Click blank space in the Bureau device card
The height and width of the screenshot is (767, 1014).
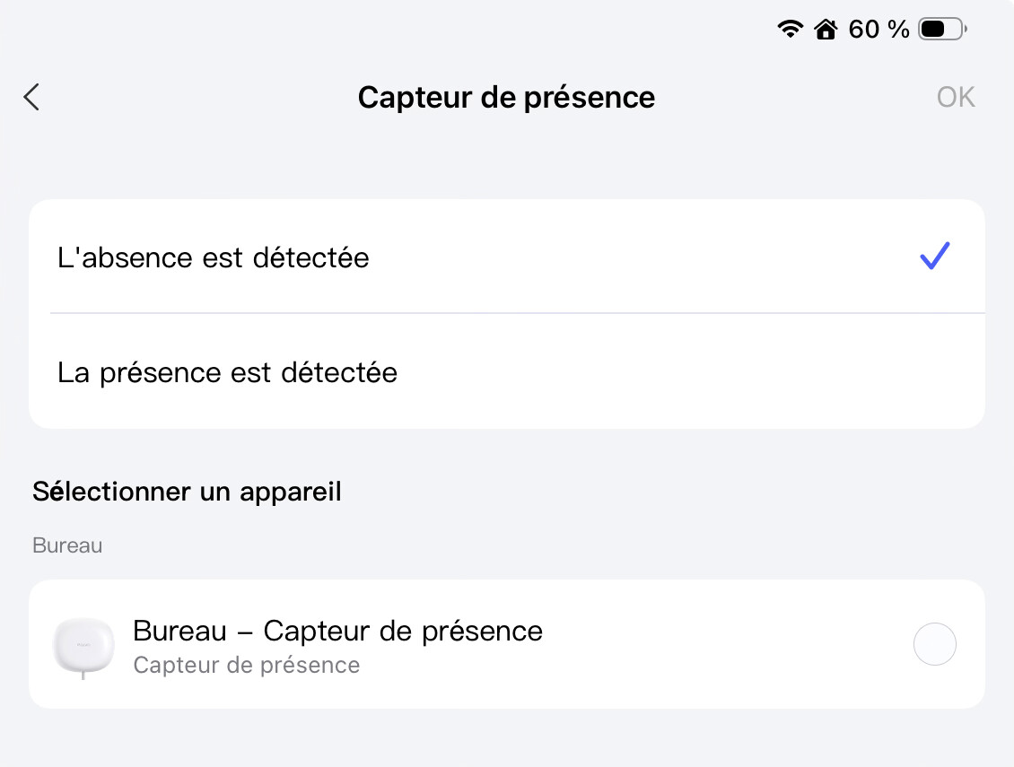point(718,644)
